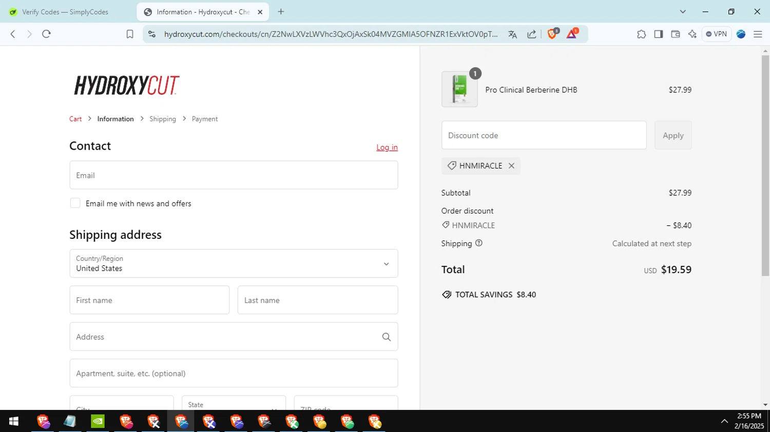
Task: Click the Hydroxycut logo
Action: point(127,85)
